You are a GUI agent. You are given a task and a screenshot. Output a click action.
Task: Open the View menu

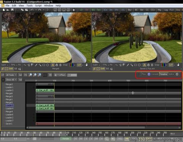21,6
